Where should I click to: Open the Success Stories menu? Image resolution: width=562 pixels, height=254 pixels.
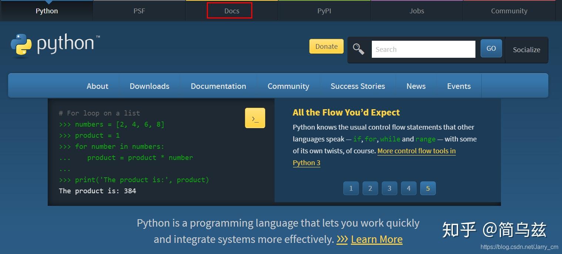(x=358, y=86)
